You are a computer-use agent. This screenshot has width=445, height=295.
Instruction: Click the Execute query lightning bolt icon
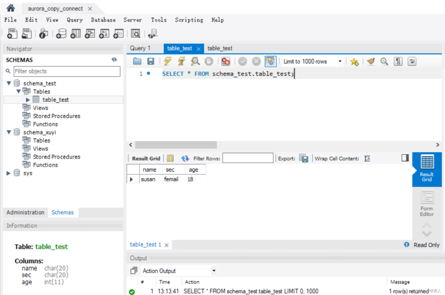pyautogui.click(x=167, y=61)
